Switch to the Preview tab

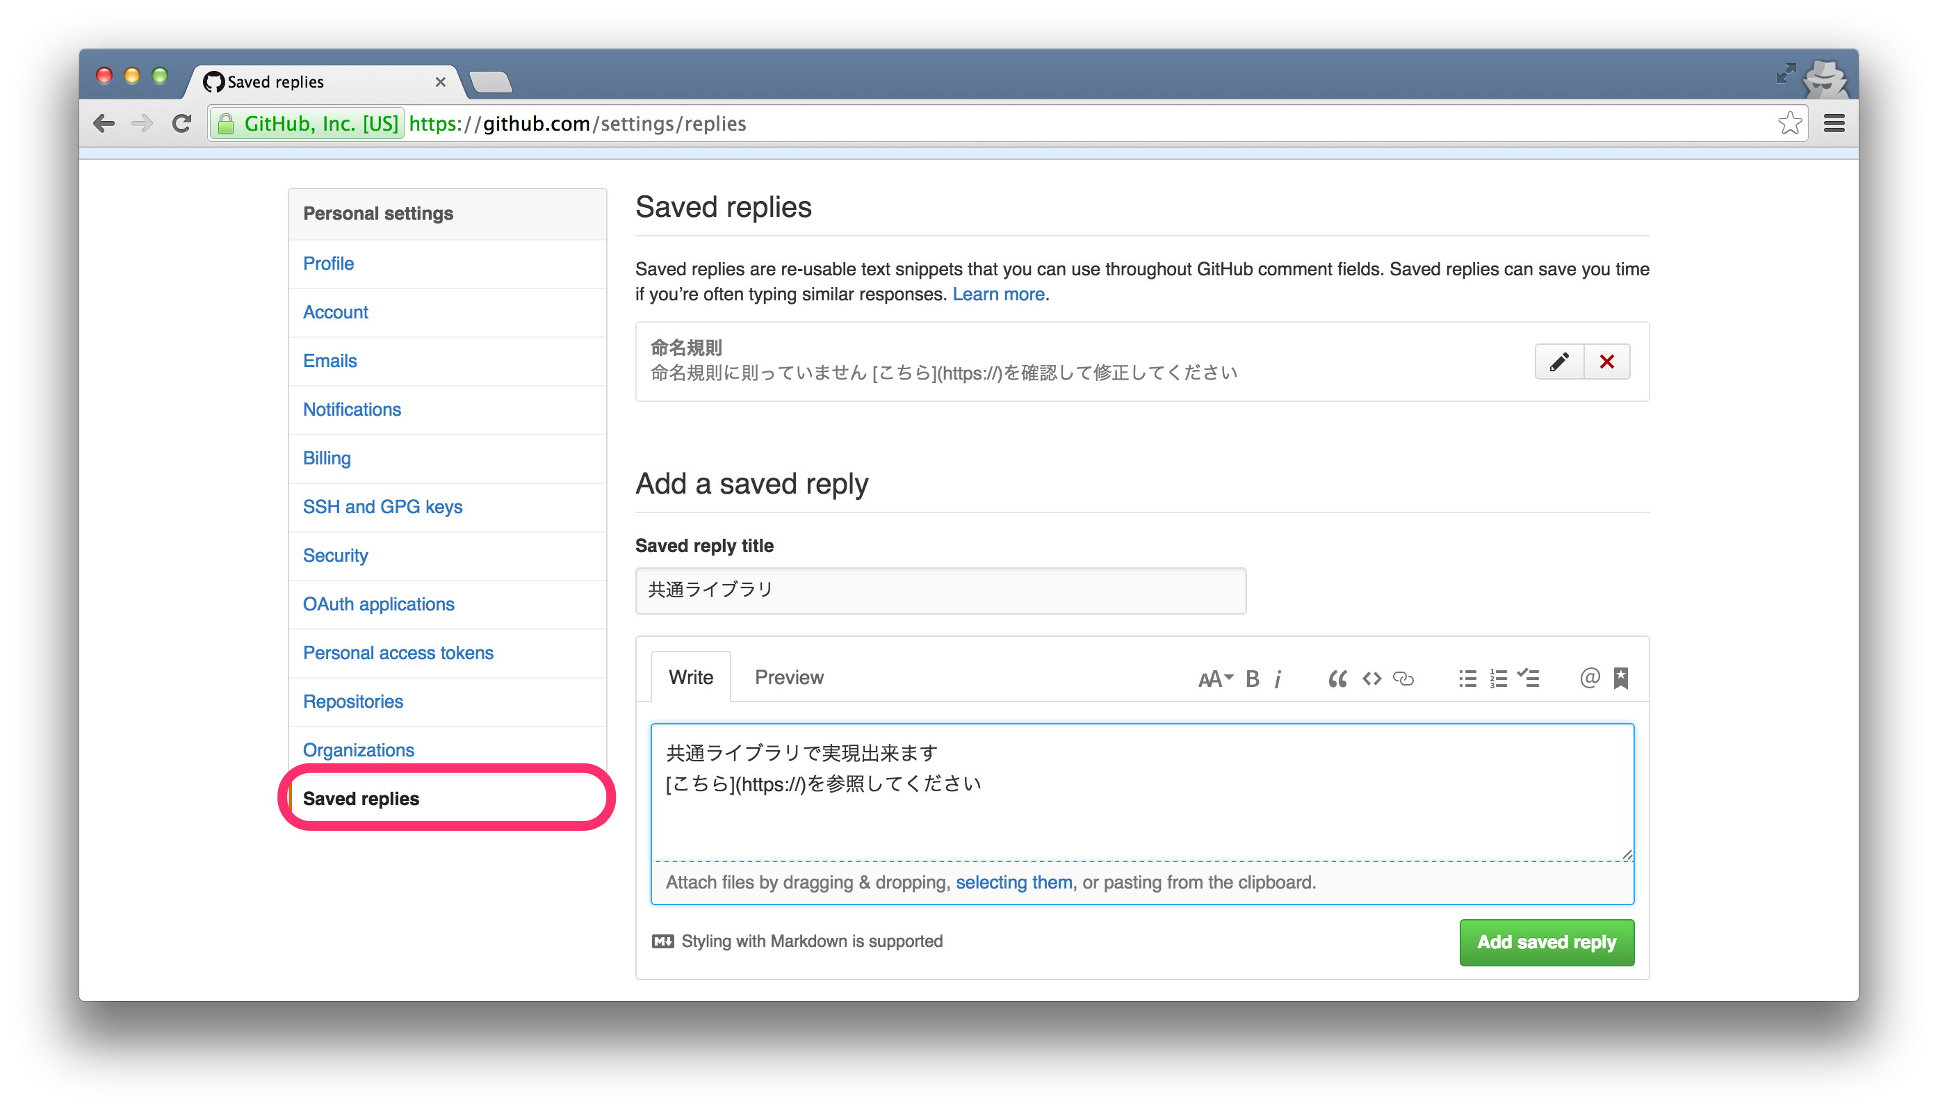pos(789,677)
